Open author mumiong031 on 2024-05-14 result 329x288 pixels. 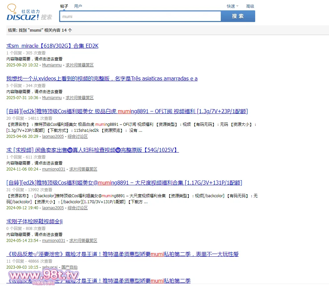[x=53, y=241]
